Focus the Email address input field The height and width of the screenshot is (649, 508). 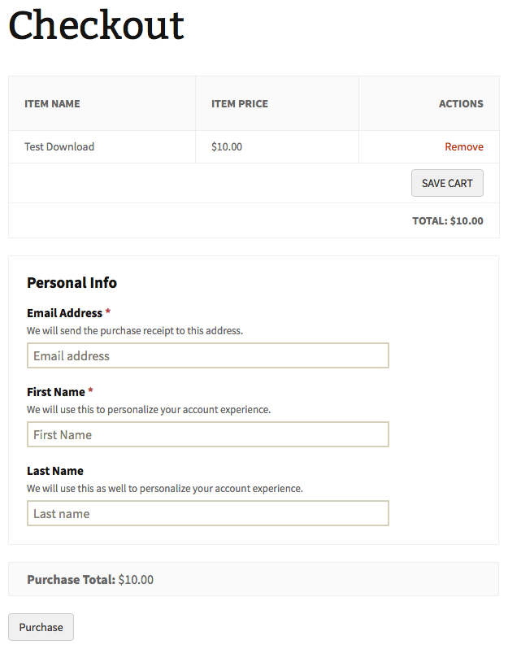(207, 355)
